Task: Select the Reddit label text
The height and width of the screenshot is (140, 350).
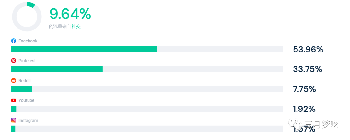Action: click(25, 81)
